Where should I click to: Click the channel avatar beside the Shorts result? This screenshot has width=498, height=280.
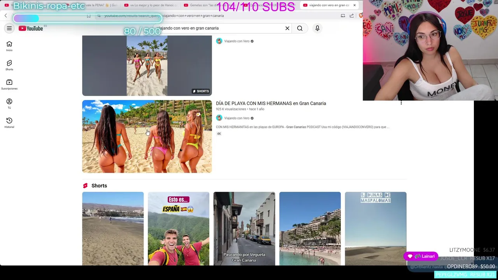(219, 41)
